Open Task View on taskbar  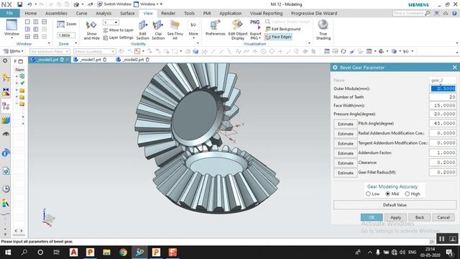click(x=56, y=253)
